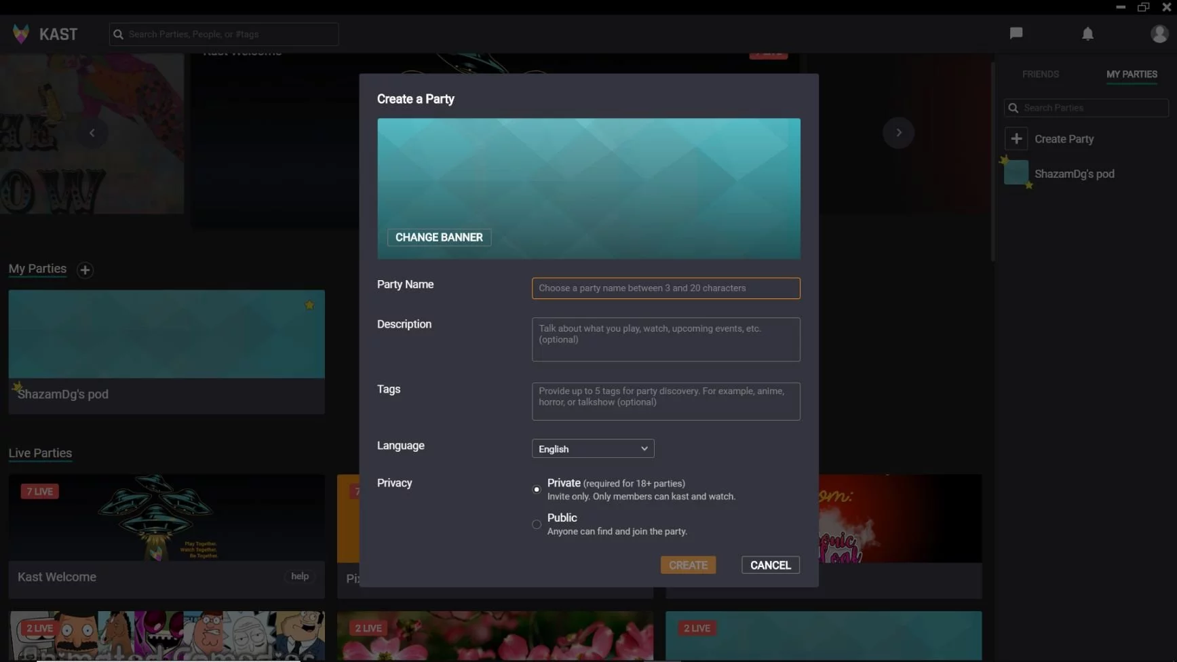
Task: Open the cartoon characters 2 LIVE party
Action: tap(166, 636)
